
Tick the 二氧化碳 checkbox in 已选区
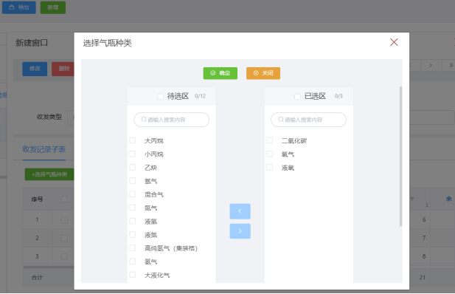pyautogui.click(x=270, y=140)
